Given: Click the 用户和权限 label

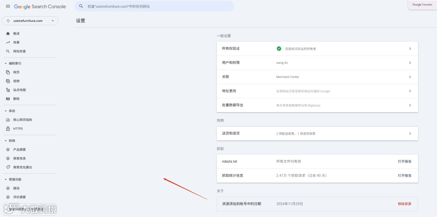Looking at the screenshot, I should (x=231, y=63).
